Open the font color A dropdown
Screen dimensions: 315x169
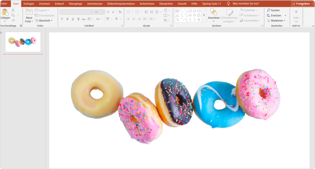[121, 19]
